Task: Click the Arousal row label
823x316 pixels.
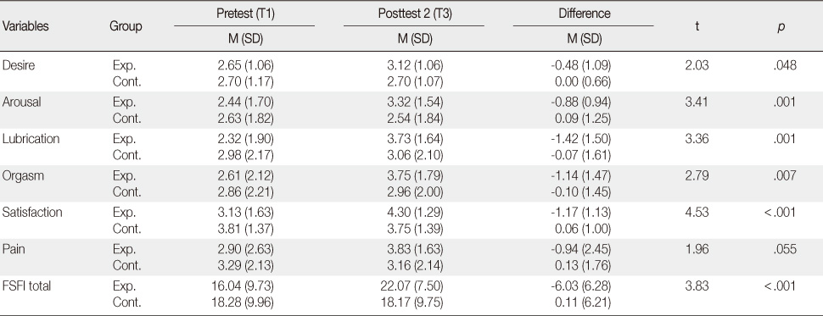Action: click(x=21, y=103)
